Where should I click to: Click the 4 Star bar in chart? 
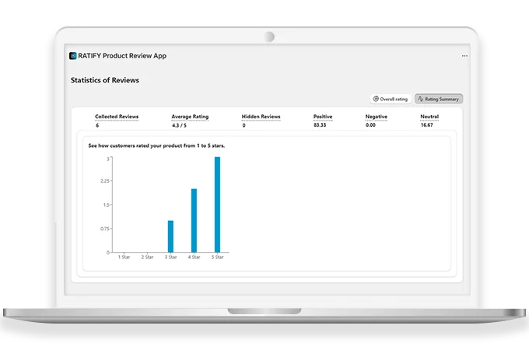(x=194, y=220)
